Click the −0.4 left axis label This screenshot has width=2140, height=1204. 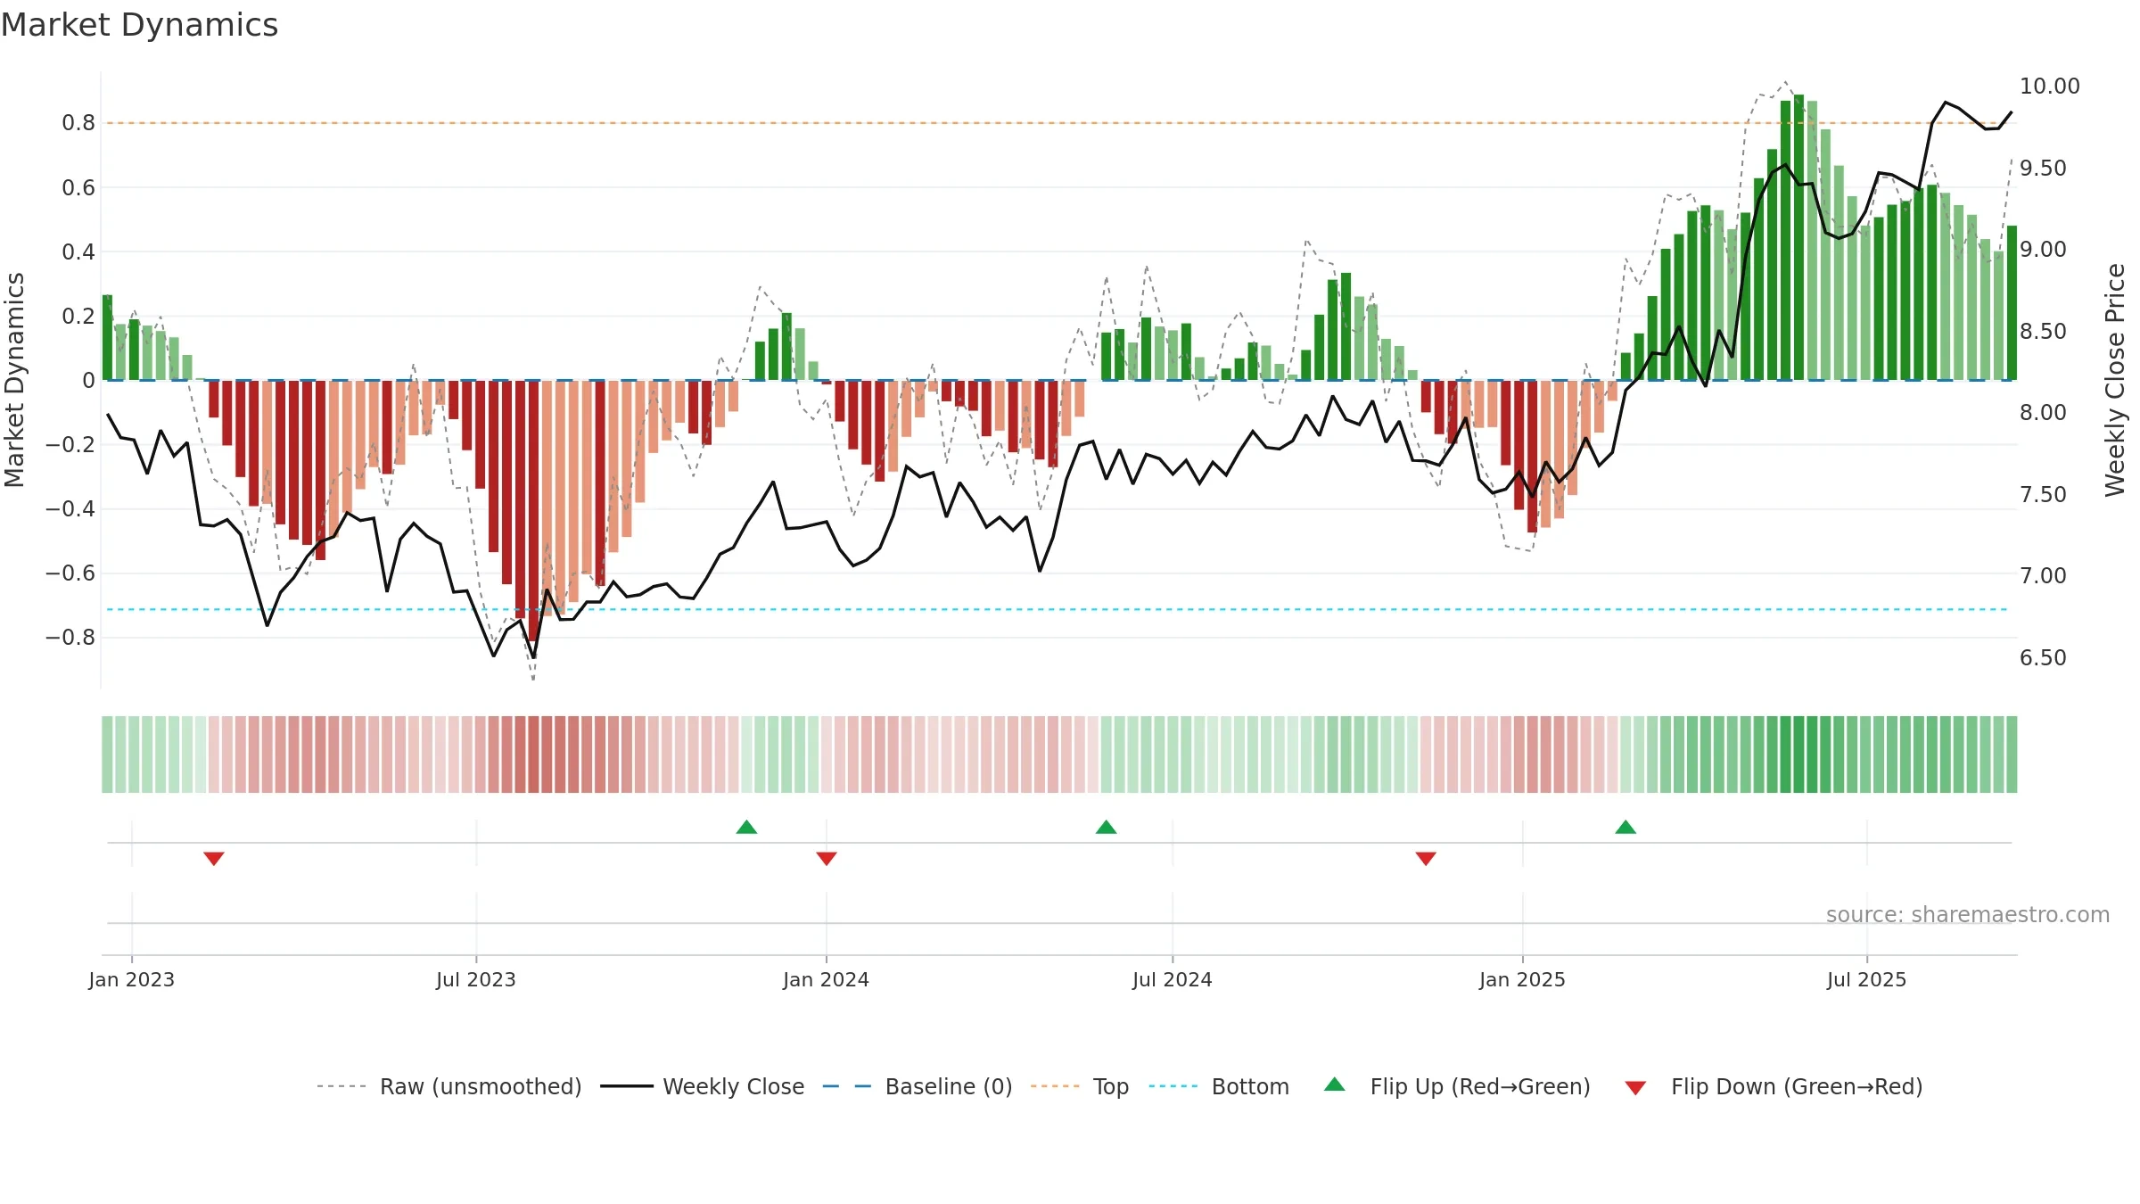[x=70, y=509]
